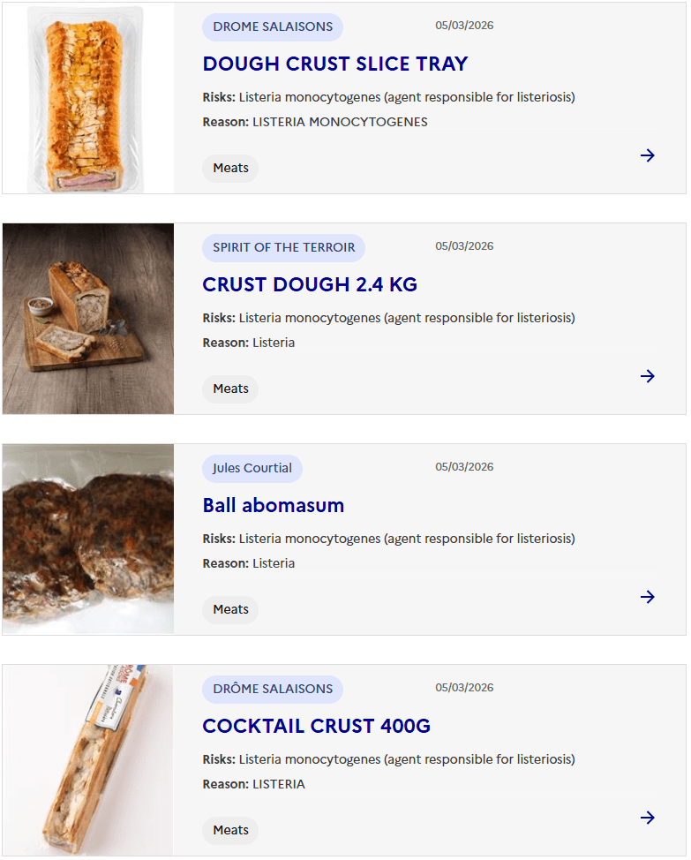This screenshot has height=860, width=691.
Task: Select Meats tag on Crust Dough 2.4 KG card
Action: pos(230,389)
